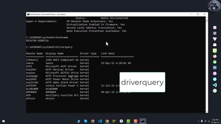Click 'Ancillary Function Dri' display name

(62, 95)
